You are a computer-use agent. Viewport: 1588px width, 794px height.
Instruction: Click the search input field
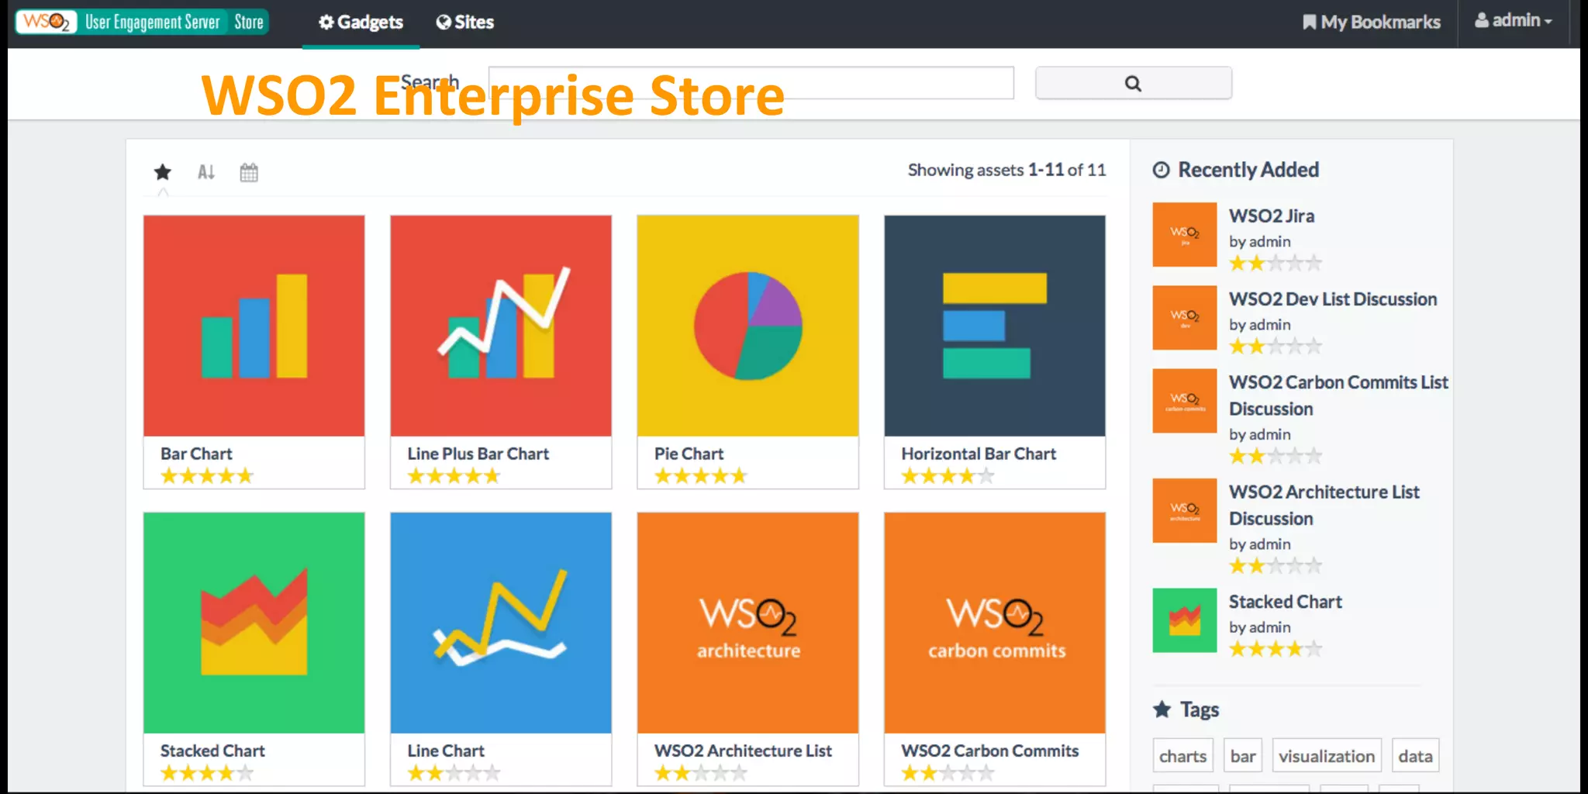[751, 83]
